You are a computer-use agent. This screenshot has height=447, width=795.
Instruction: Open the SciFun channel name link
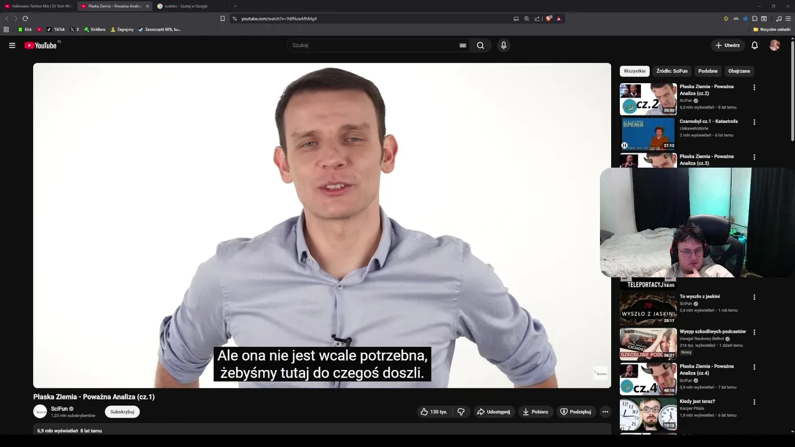[59, 409]
